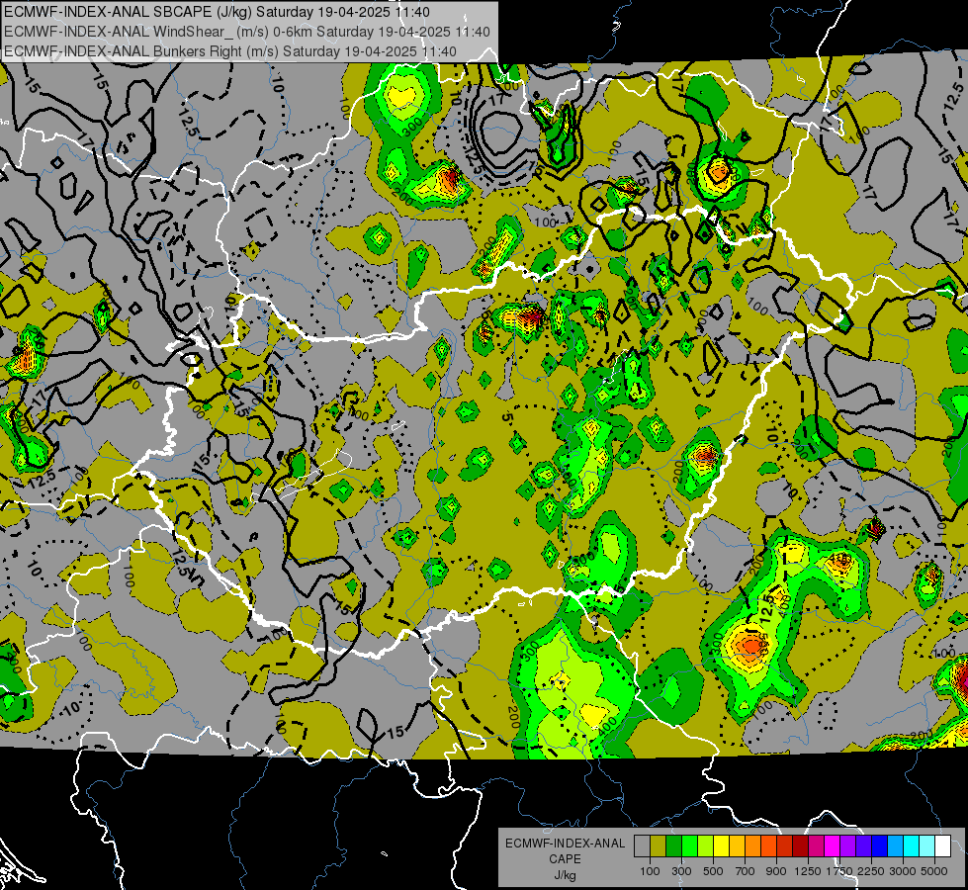Pick the grey swatch below 100
Viewport: 968px width, 890px height.
(x=642, y=845)
